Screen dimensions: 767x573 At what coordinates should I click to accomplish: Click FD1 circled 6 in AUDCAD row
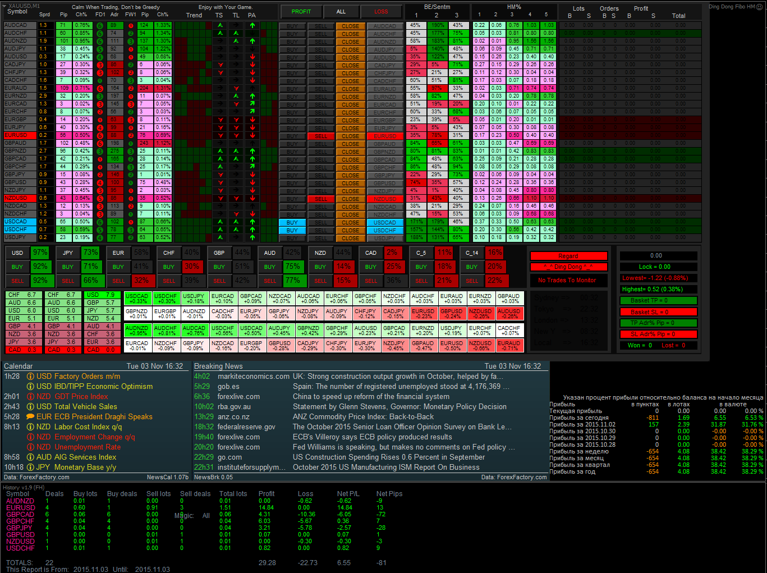coord(100,25)
